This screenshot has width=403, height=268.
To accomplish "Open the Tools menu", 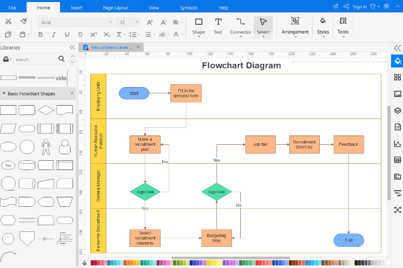I will click(x=343, y=27).
